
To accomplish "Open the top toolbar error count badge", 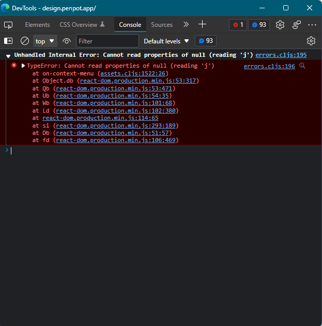I will pos(238,25).
